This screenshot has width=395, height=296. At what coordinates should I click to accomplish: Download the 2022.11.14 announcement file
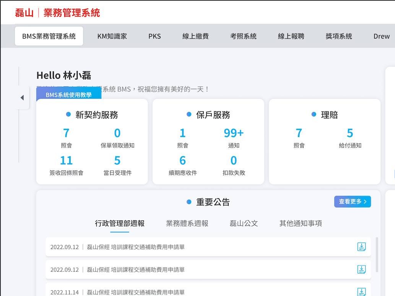pos(361,292)
